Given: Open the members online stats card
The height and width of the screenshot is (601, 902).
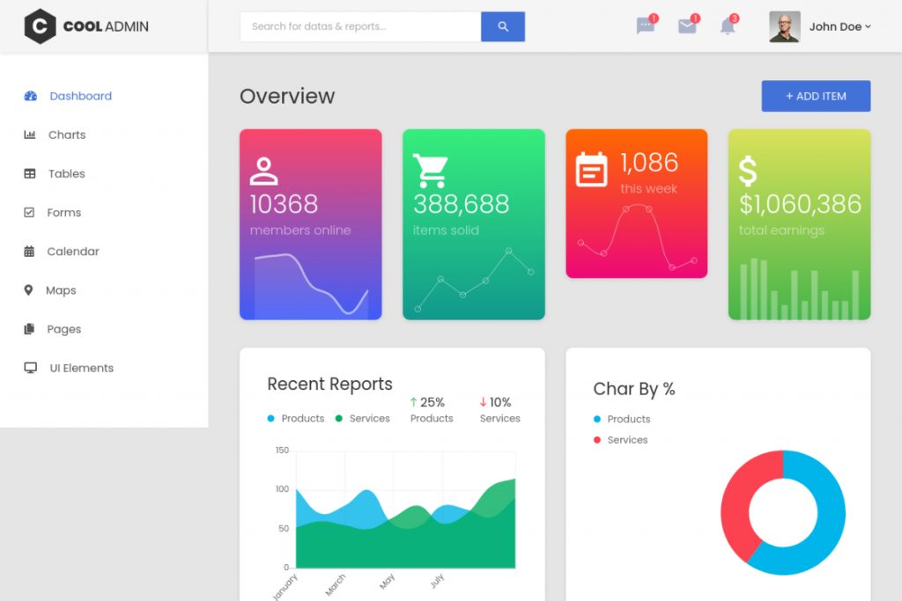Looking at the screenshot, I should tap(310, 224).
